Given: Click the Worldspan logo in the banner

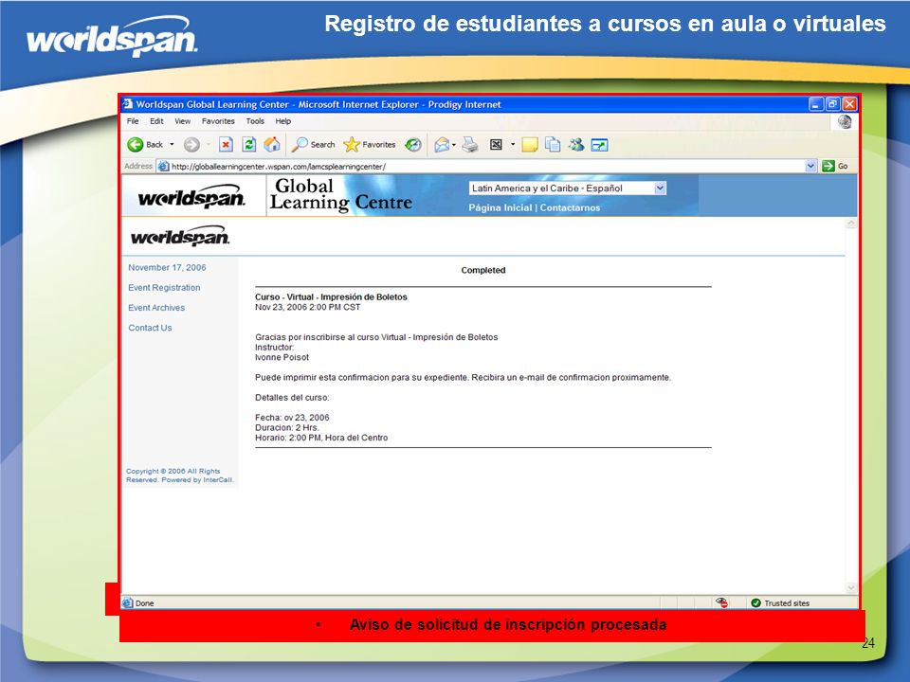Looking at the screenshot, I should coord(192,197).
